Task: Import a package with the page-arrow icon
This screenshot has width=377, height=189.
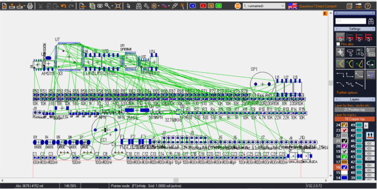Action: tap(83, 6)
